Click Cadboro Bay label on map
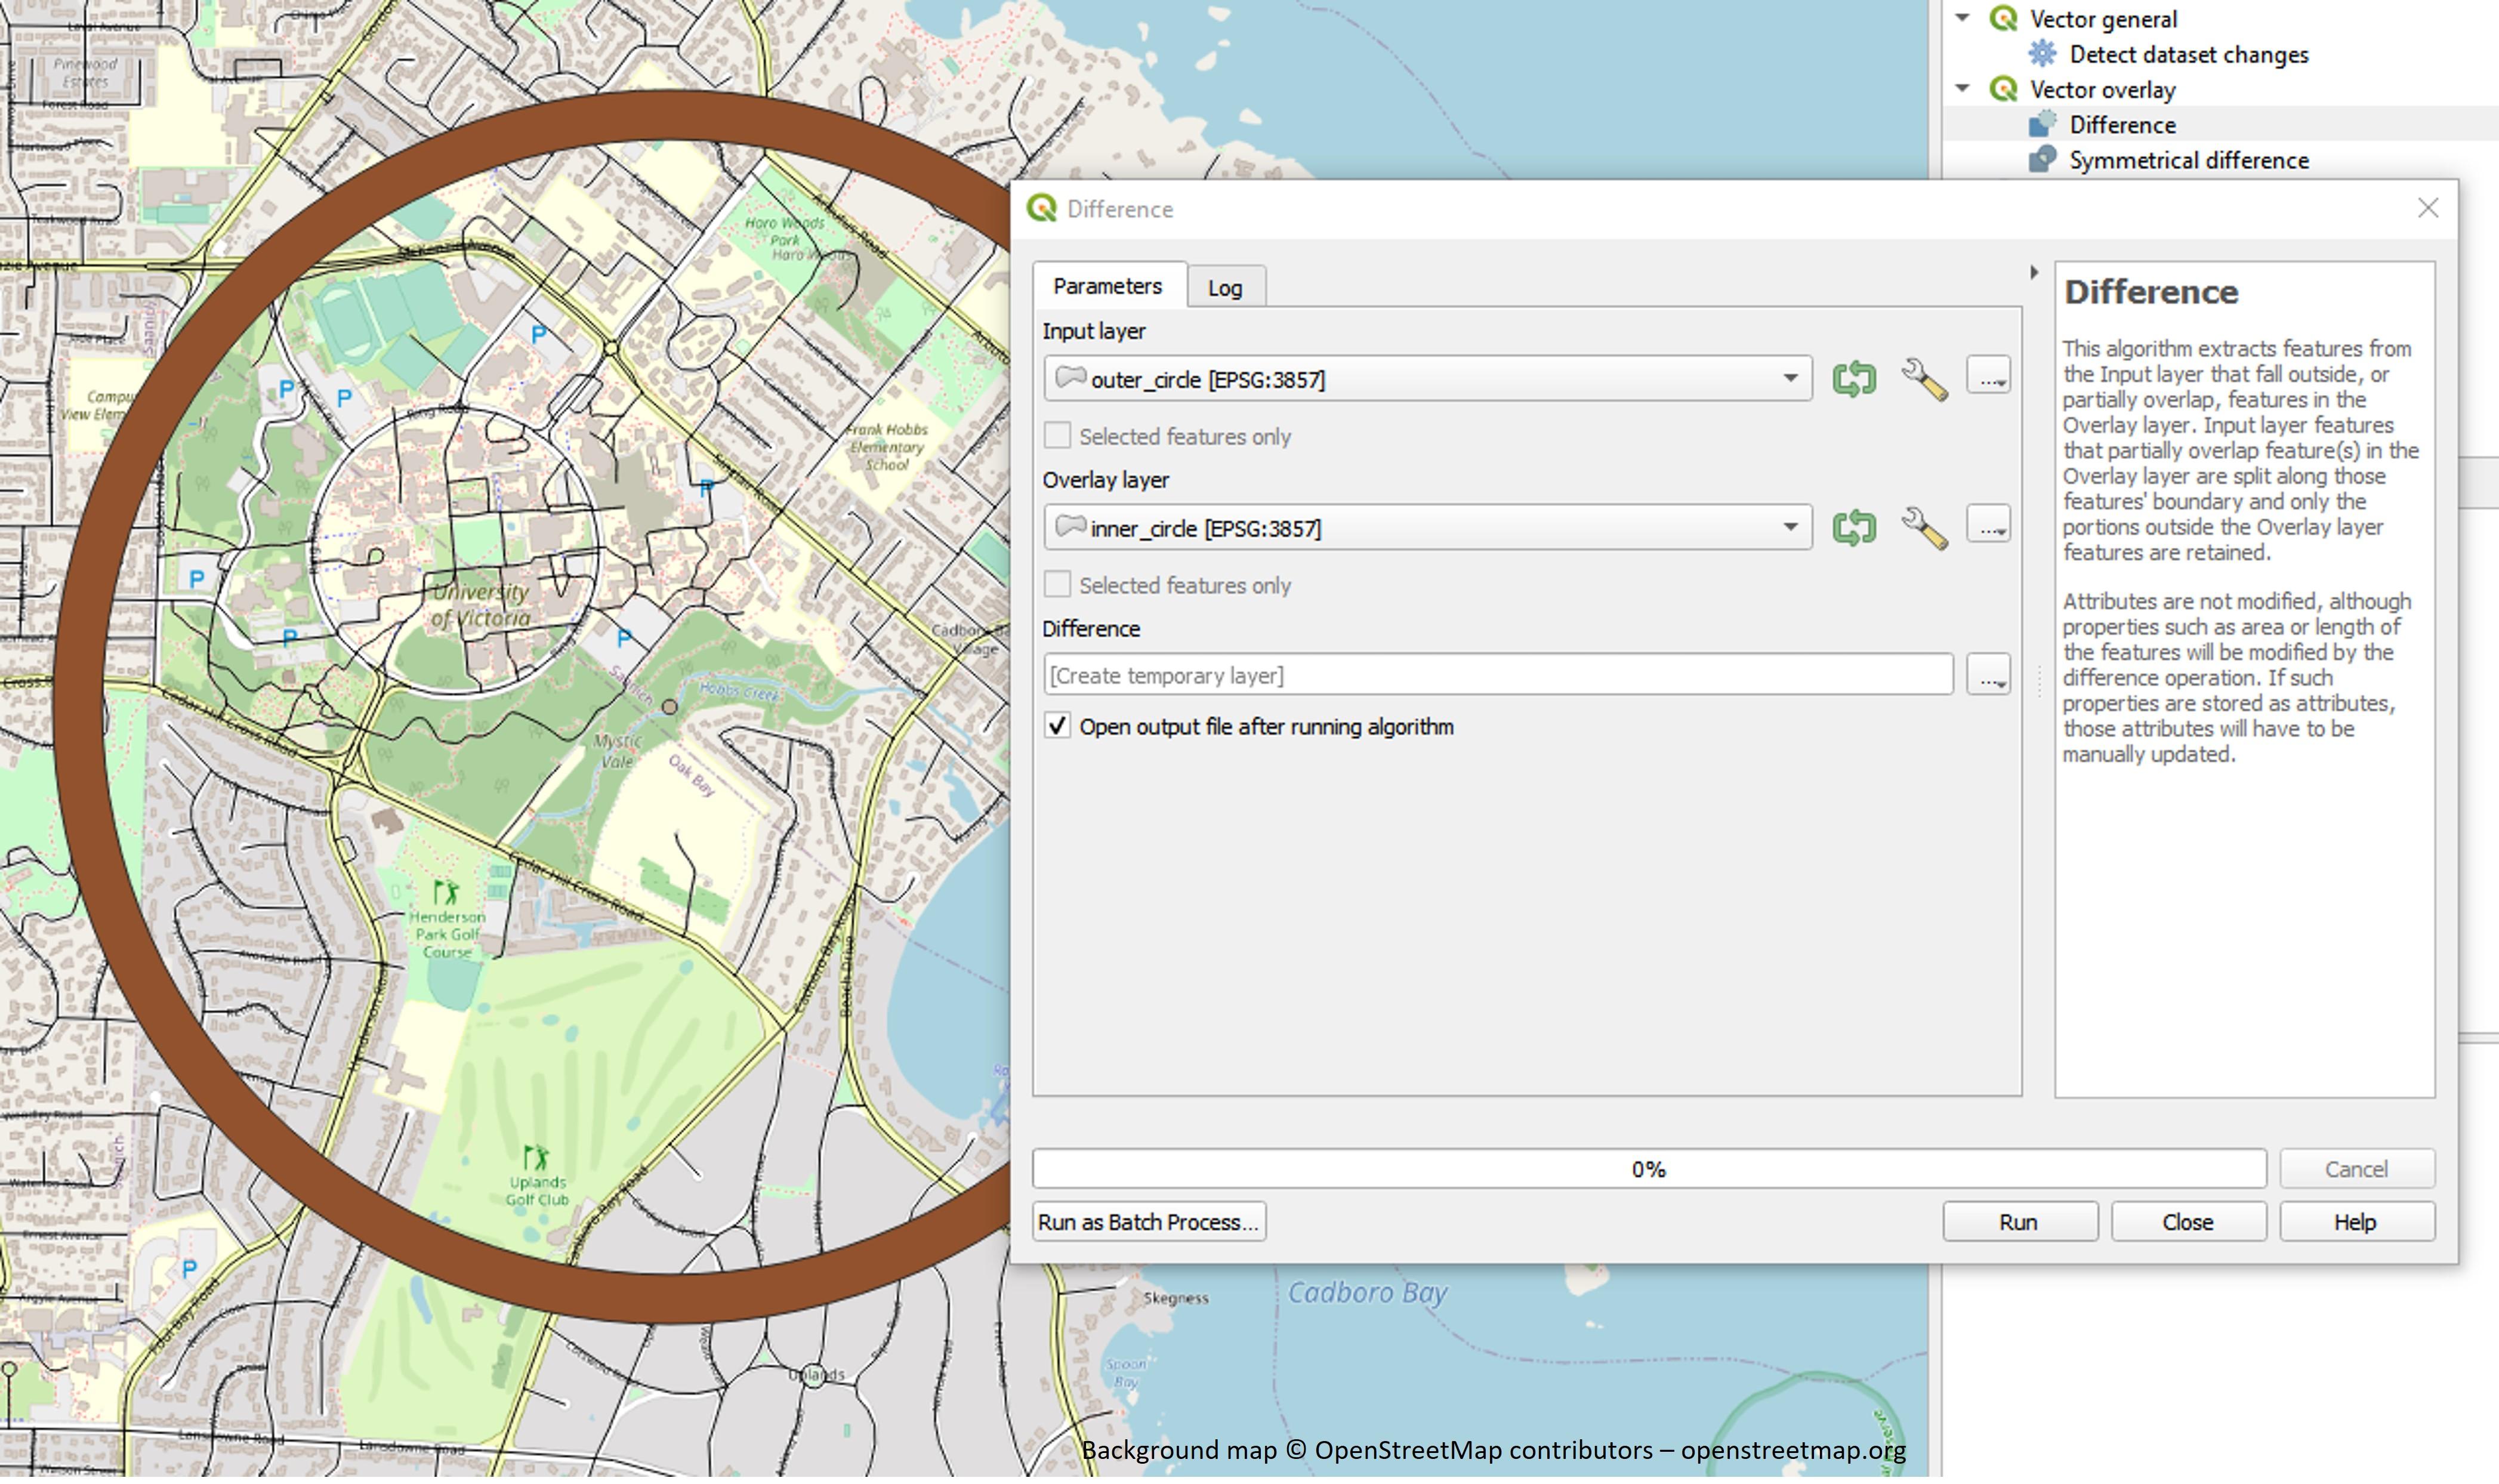Viewport: 2499px width, 1484px height. [x=1367, y=1294]
